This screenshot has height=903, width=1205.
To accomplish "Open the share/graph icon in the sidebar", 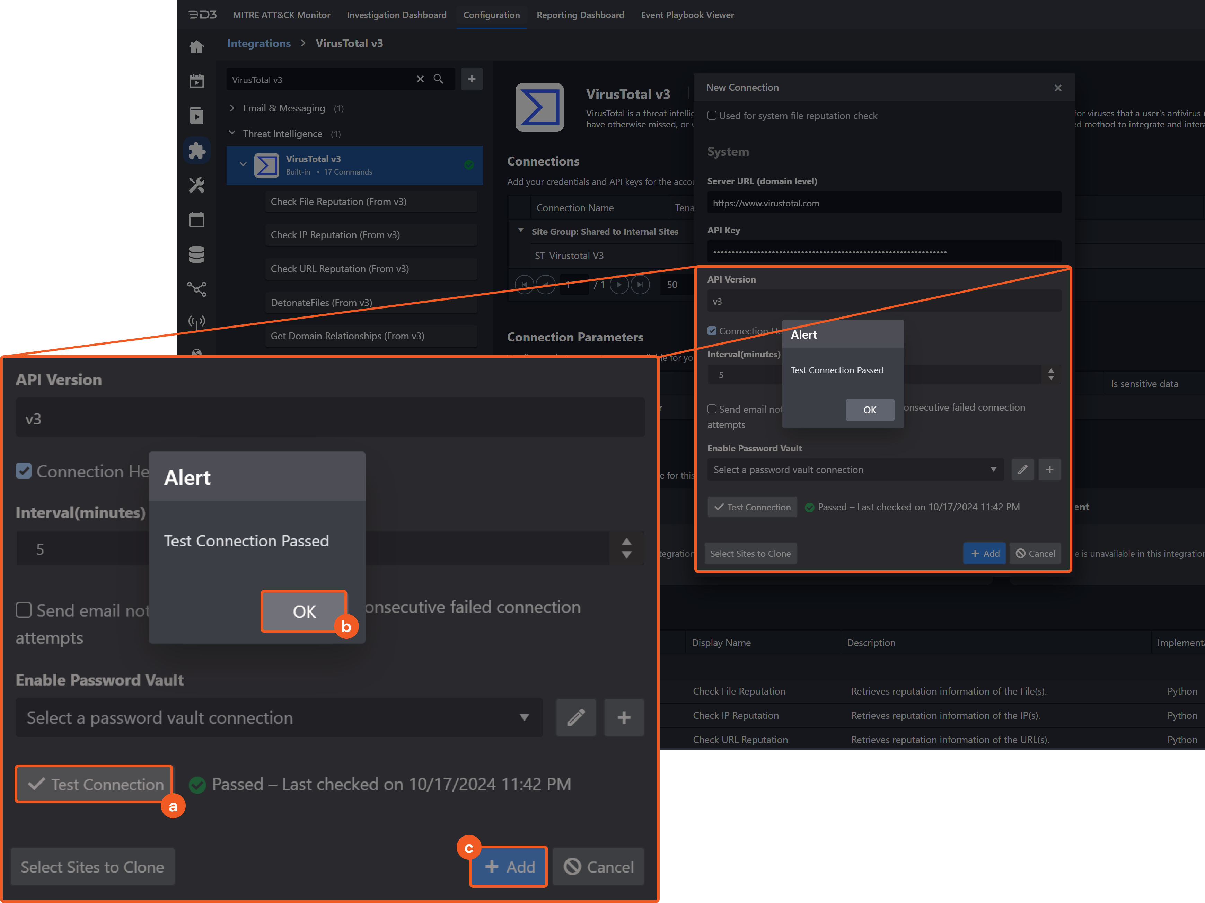I will point(197,289).
